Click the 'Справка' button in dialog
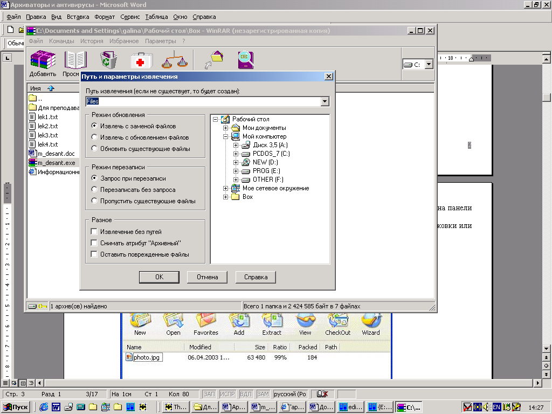 (256, 277)
